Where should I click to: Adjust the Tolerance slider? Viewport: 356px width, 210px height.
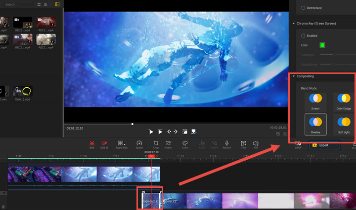(x=335, y=55)
